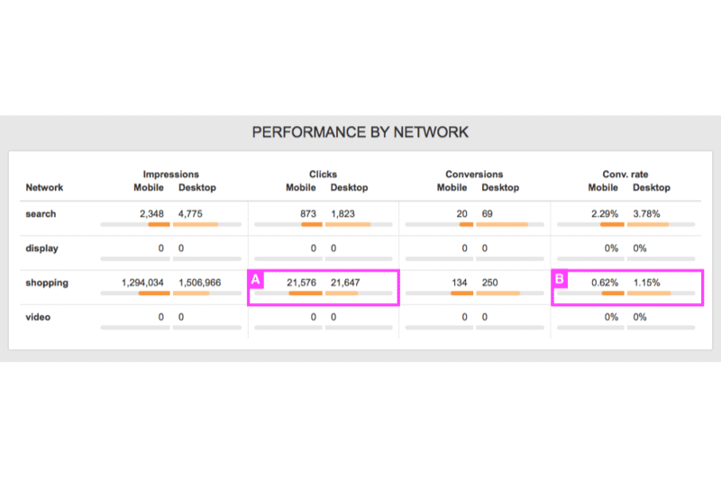
Task: Click the Clicks column heading
Action: 323,175
